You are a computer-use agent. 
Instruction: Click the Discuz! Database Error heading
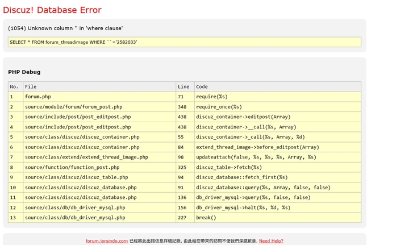pyautogui.click(x=52, y=10)
